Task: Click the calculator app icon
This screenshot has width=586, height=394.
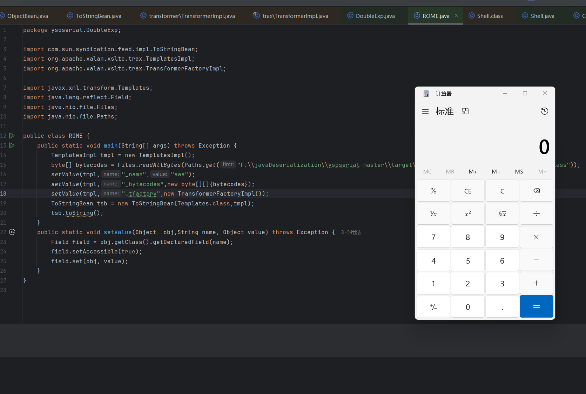Action: 426,94
